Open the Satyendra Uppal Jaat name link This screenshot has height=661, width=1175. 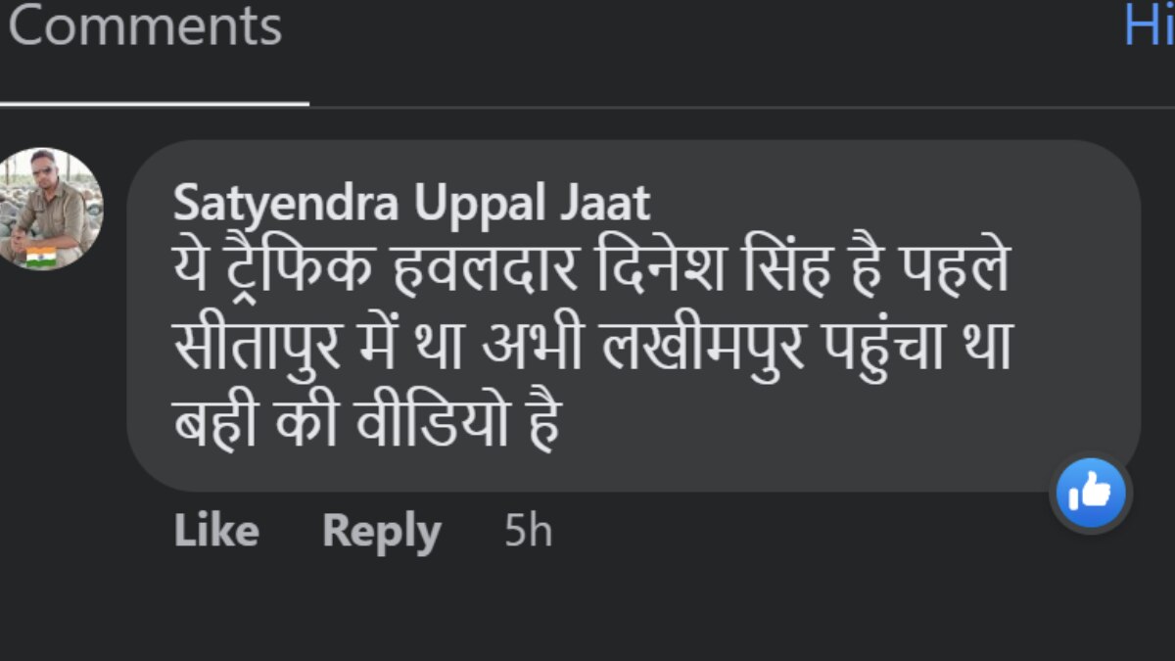click(411, 204)
